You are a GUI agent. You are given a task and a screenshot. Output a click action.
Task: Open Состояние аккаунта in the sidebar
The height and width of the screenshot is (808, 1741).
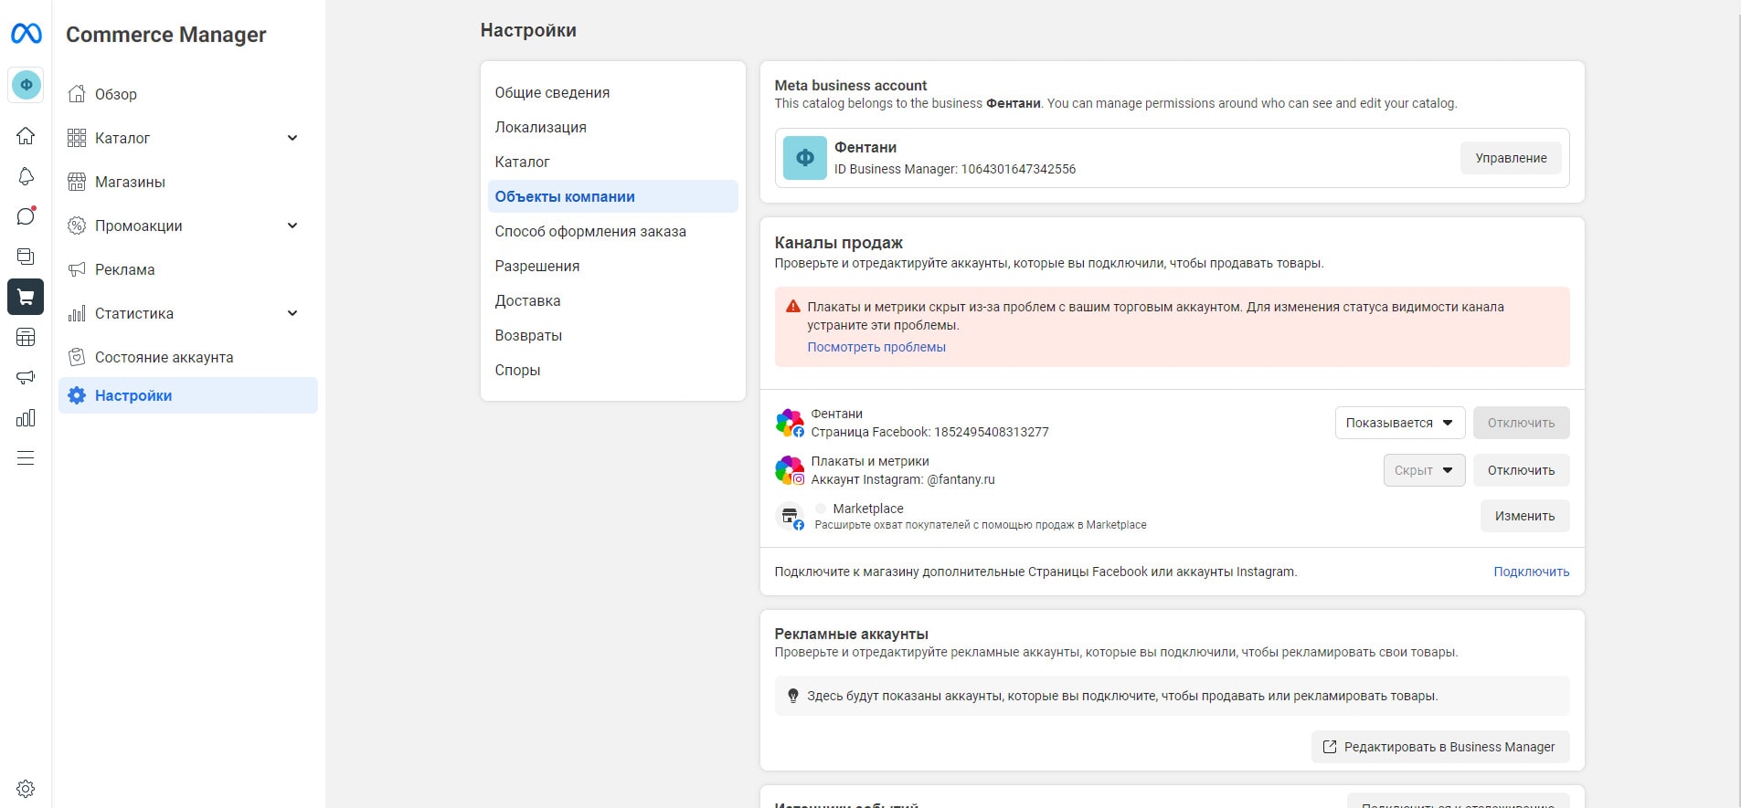pyautogui.click(x=188, y=357)
